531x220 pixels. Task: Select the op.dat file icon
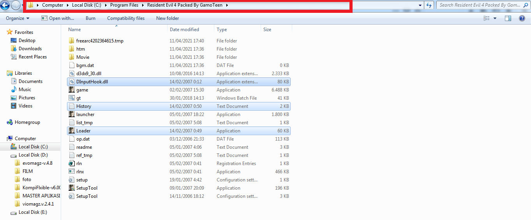tap(71, 139)
